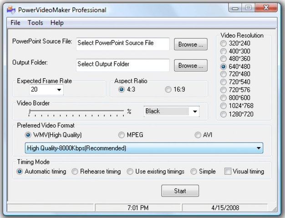Click the Output Folder input field

(x=123, y=65)
